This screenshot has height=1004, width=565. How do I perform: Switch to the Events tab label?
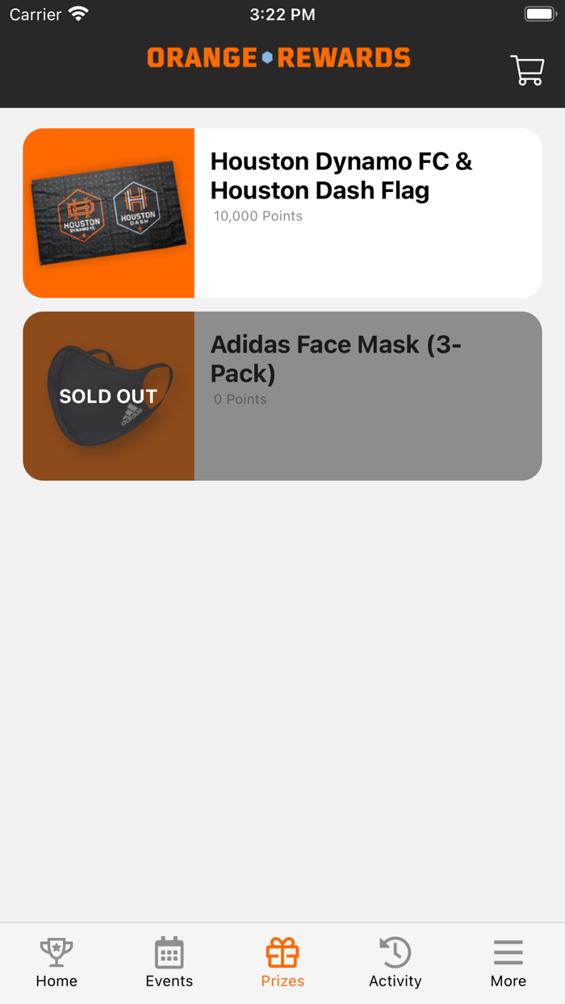click(169, 981)
